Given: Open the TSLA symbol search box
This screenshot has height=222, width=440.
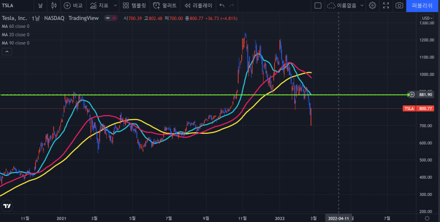Looking at the screenshot, I should 7,6.
